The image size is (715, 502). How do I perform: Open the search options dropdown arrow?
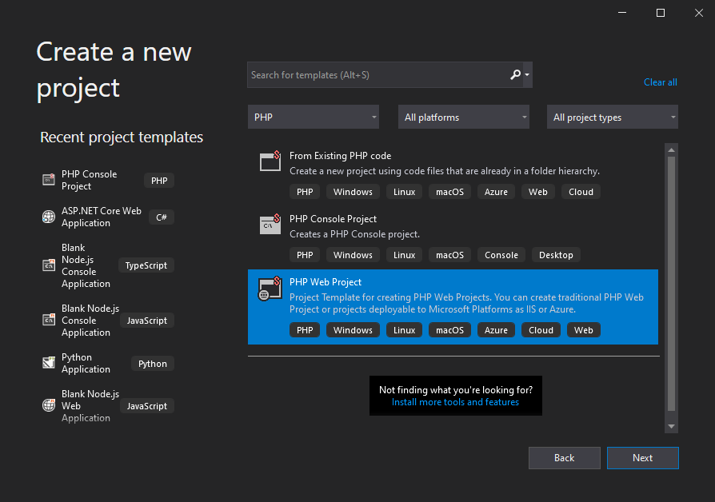coord(527,75)
